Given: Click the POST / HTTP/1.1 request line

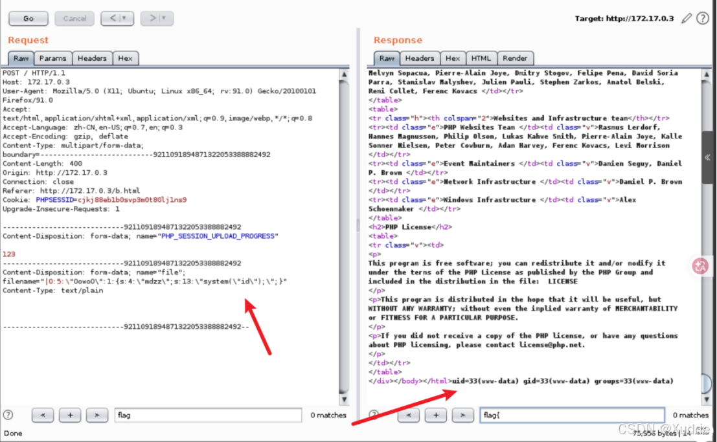Looking at the screenshot, I should tap(34, 73).
